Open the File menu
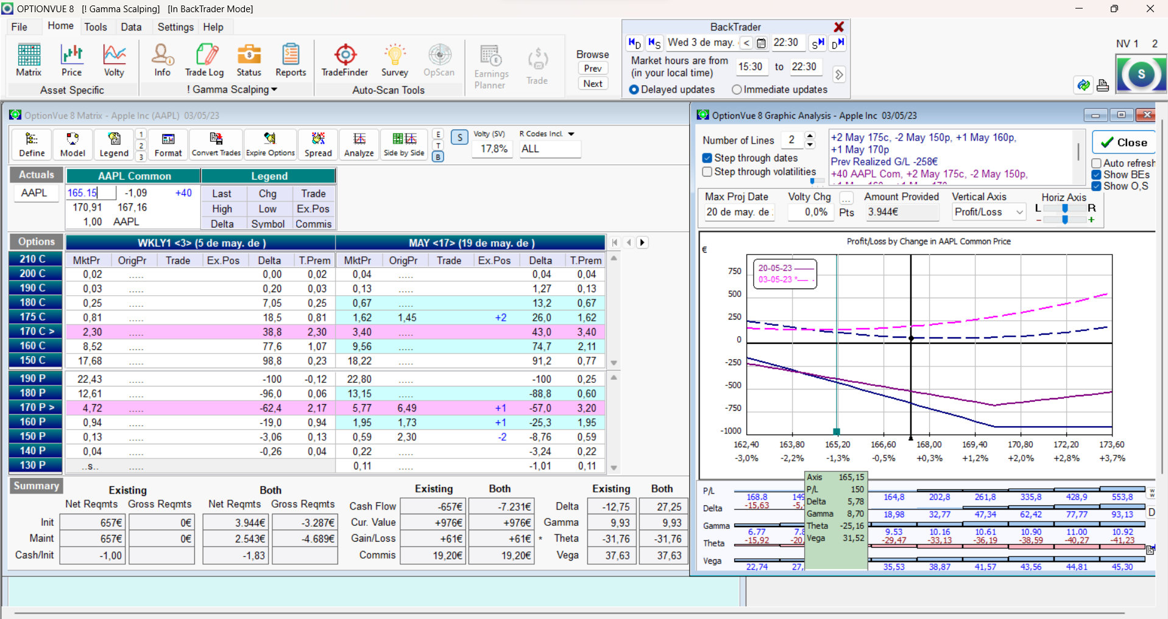 pos(19,27)
